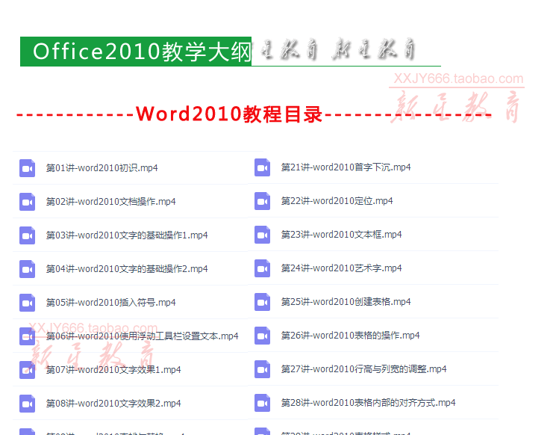Image resolution: width=559 pixels, height=435 pixels.
Task: Click video icon beside 第07讲-word2010文字效果1.mp4
Action: [x=27, y=370]
